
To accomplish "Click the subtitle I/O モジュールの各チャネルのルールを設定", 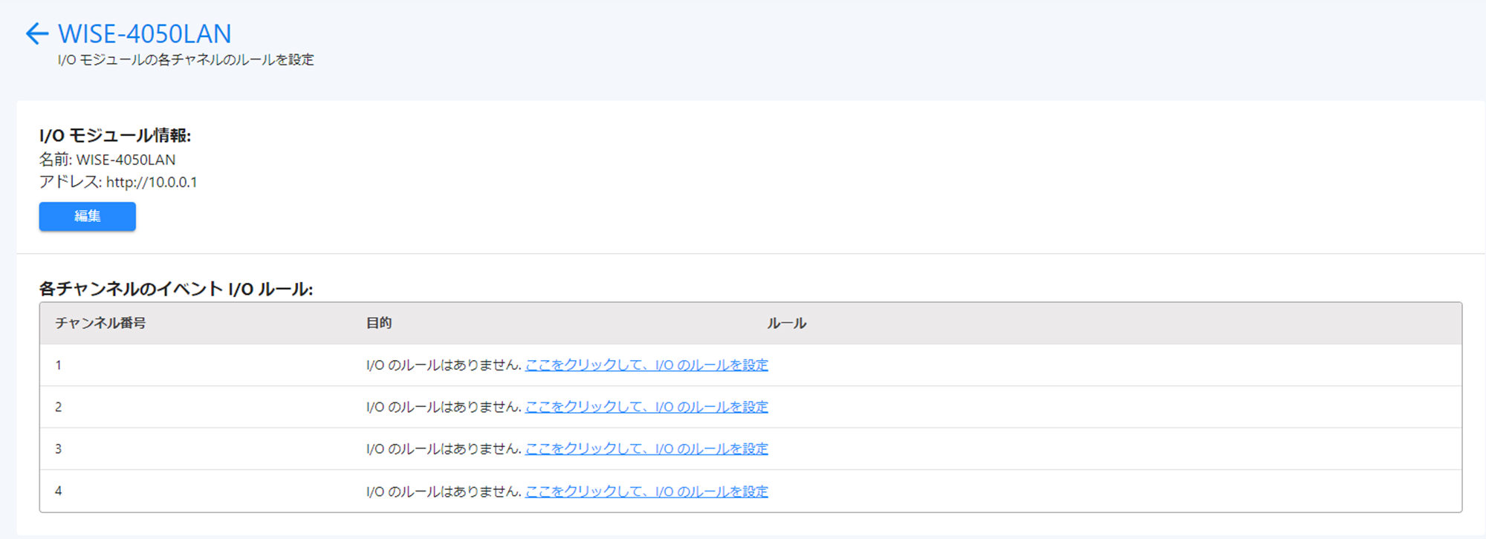I will pos(186,59).
